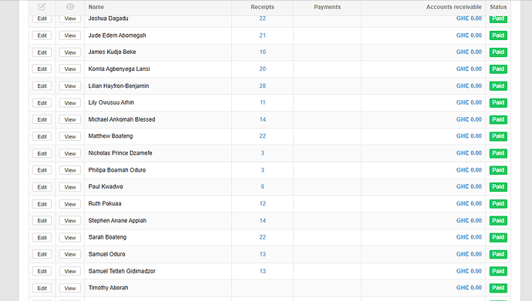Edit Michael Ankomah Blessed's record
Screen dimensions: 532x301
click(42, 119)
